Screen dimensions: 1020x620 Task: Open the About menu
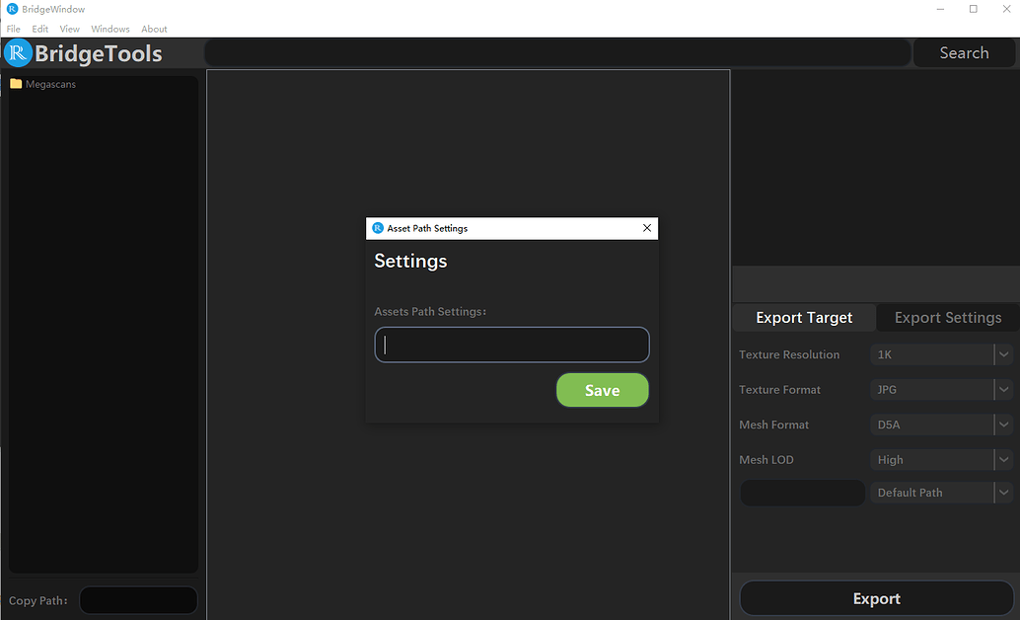click(154, 30)
